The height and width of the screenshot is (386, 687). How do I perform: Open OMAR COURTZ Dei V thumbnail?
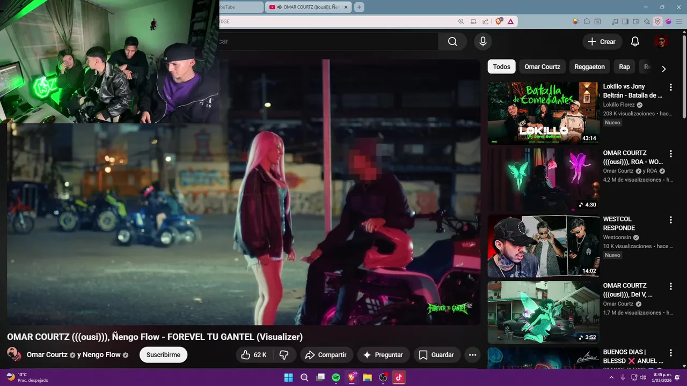(x=543, y=312)
